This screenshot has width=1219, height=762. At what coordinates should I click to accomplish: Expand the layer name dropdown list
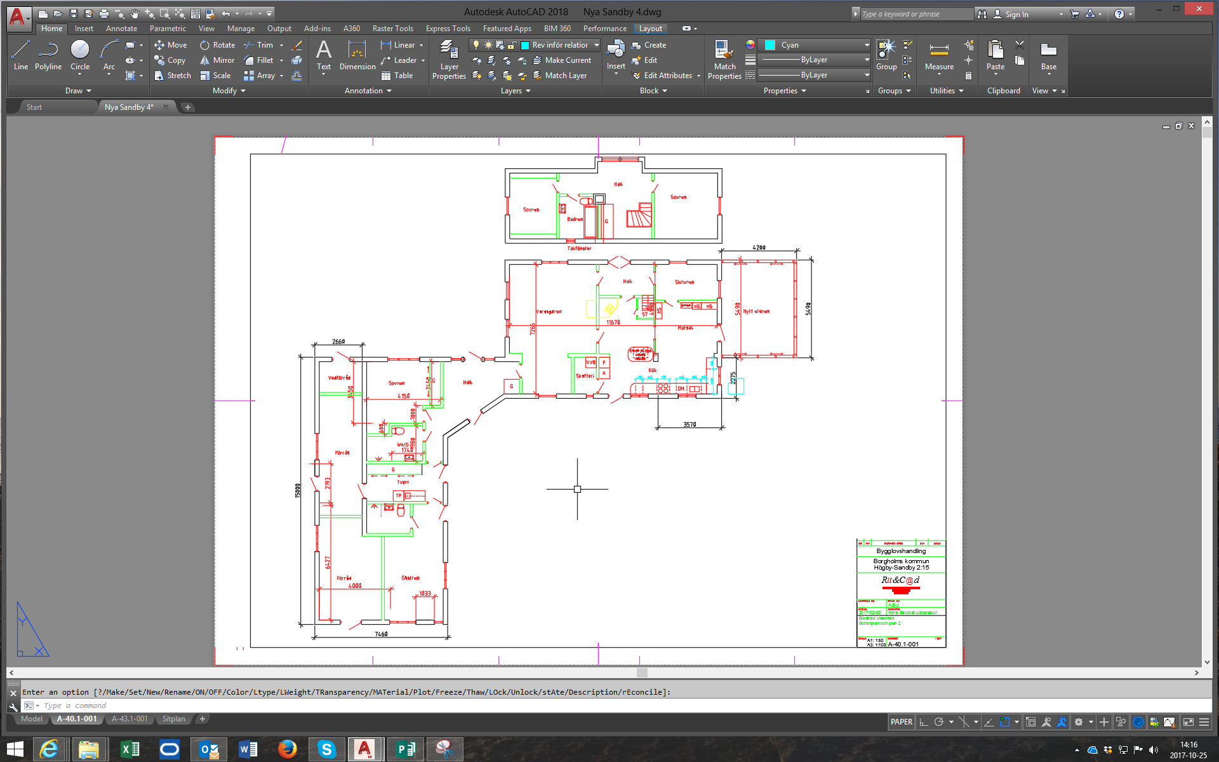(x=596, y=45)
